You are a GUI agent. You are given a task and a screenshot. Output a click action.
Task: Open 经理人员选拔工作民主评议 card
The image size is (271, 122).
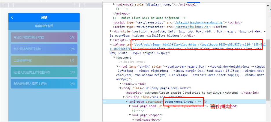point(44,72)
